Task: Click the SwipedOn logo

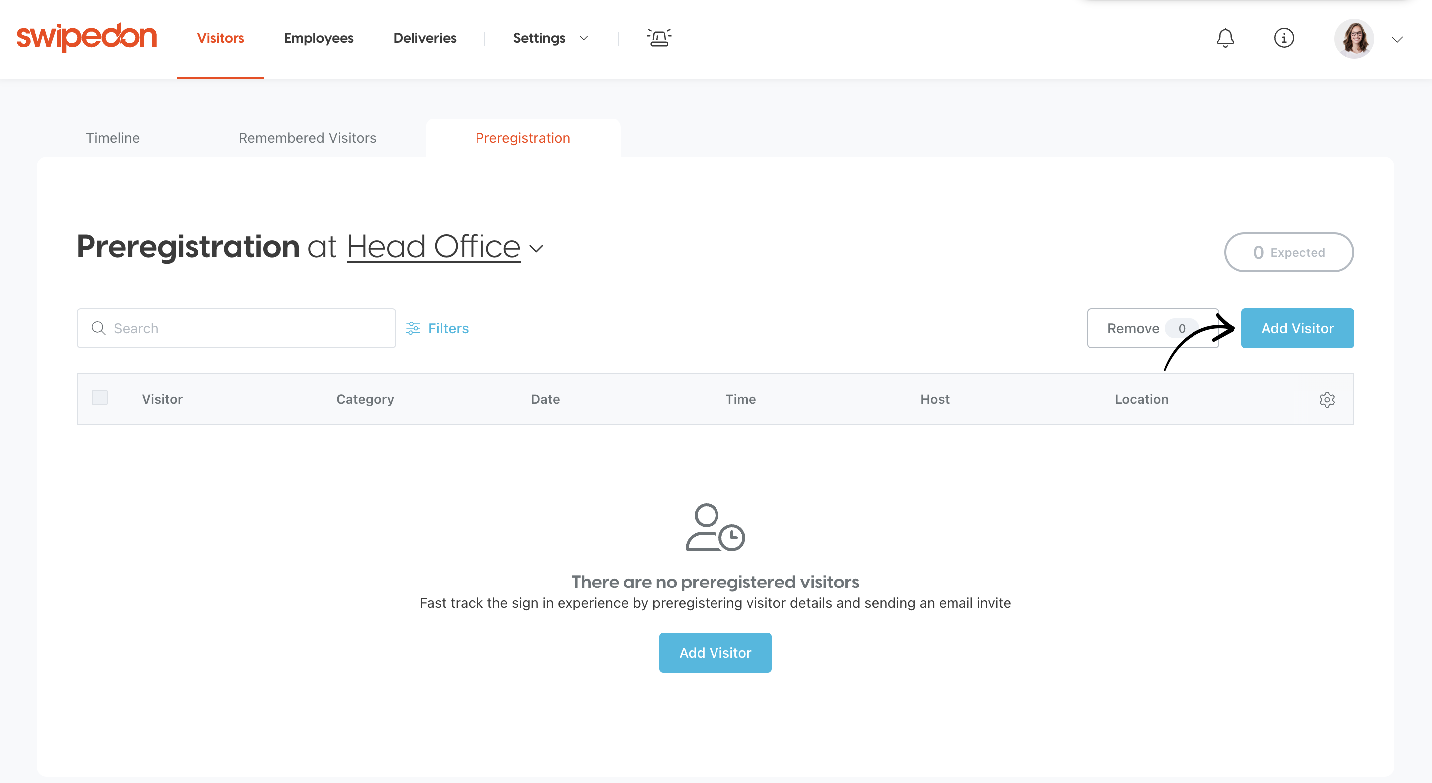Action: (87, 37)
